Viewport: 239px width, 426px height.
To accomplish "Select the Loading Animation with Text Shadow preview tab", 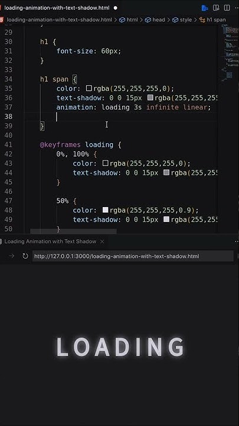I will (50, 241).
